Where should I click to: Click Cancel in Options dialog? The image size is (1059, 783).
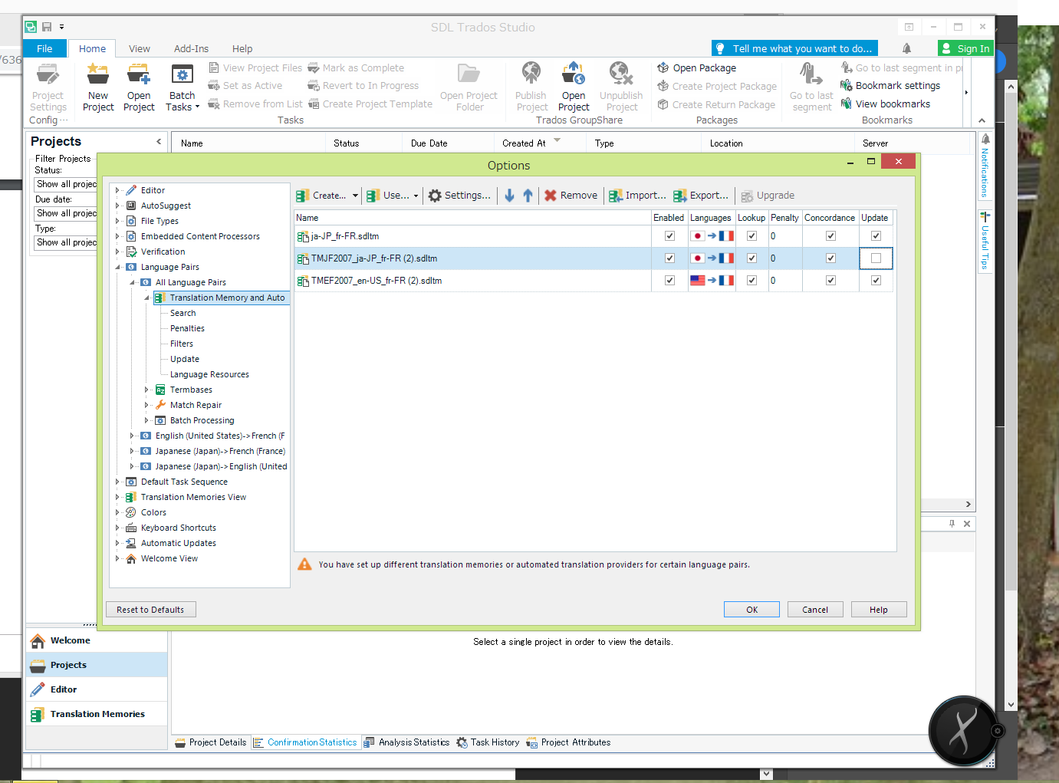click(x=815, y=610)
